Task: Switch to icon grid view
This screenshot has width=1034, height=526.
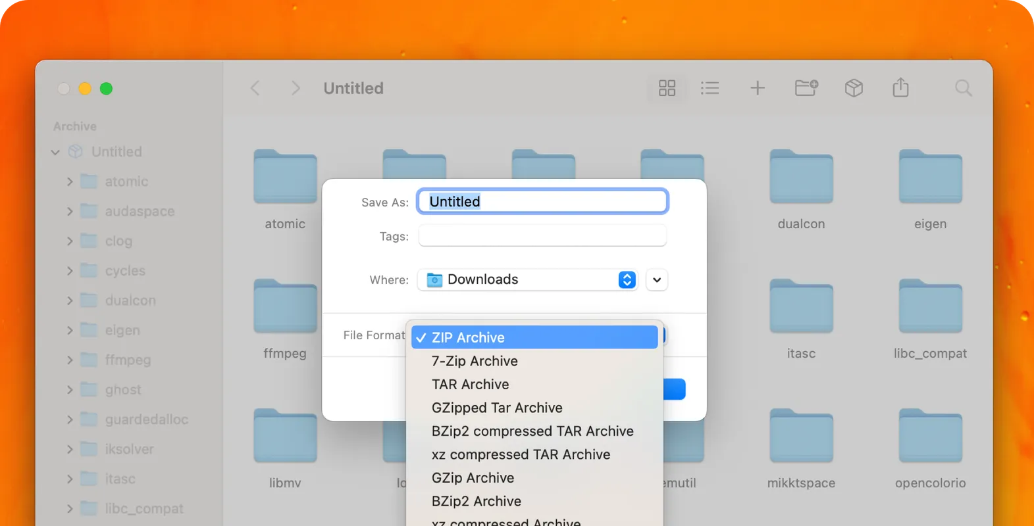Action: [667, 88]
